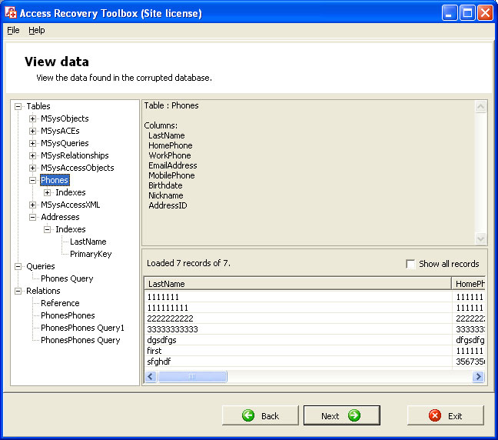
Task: Expand the MSysQueries table node
Action: tap(32, 143)
